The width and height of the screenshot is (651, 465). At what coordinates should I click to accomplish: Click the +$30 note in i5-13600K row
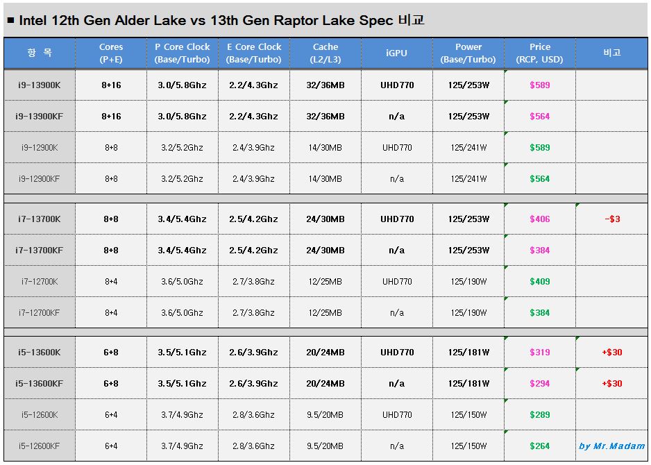[x=612, y=352]
